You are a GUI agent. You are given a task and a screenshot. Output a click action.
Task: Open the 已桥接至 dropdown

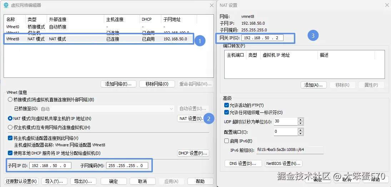click(x=107, y=109)
